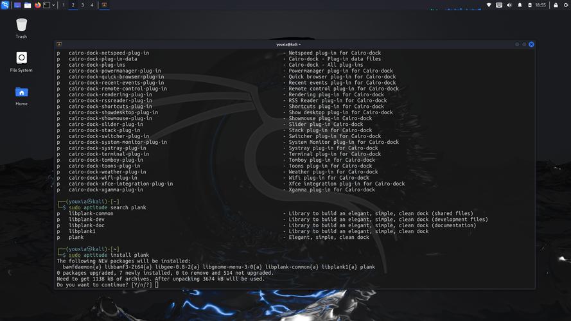This screenshot has width=571, height=321.
Task: Open the notifications bell icon
Action: [520, 5]
